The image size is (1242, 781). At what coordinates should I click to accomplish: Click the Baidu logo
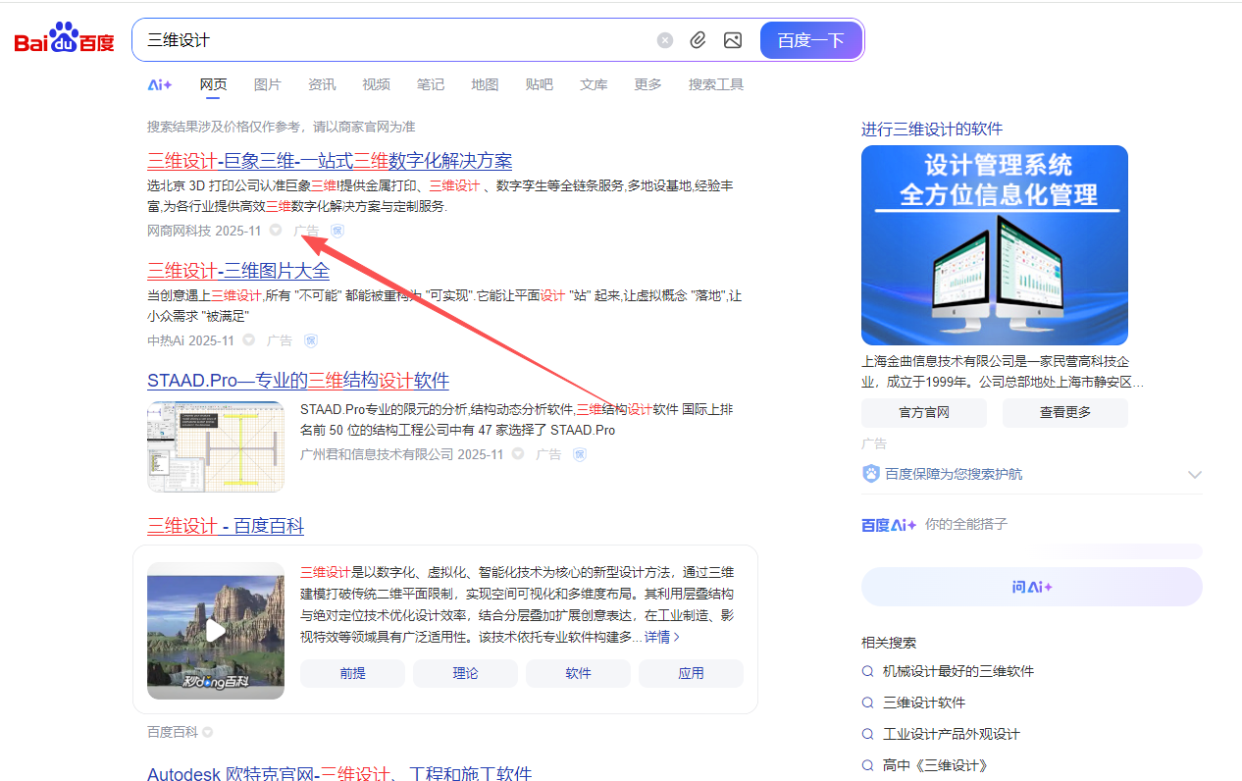click(x=64, y=40)
